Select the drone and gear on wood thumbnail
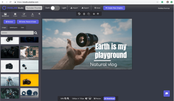Screen dimensions: 174x101 [29, 53]
